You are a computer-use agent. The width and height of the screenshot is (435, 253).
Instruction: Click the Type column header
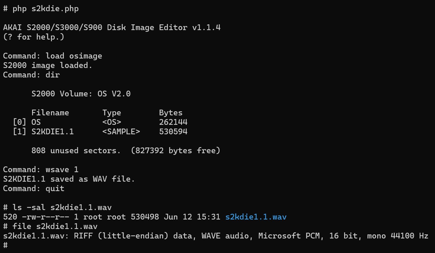pos(112,113)
